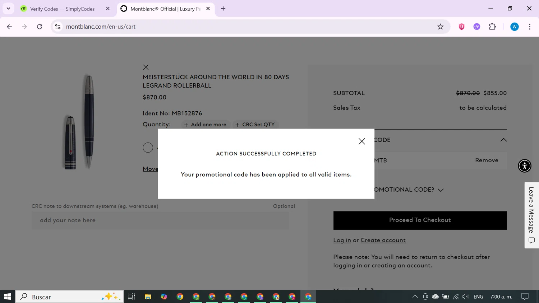Viewport: 539px width, 303px height.
Task: Click the address bar URL
Action: pyautogui.click(x=101, y=27)
